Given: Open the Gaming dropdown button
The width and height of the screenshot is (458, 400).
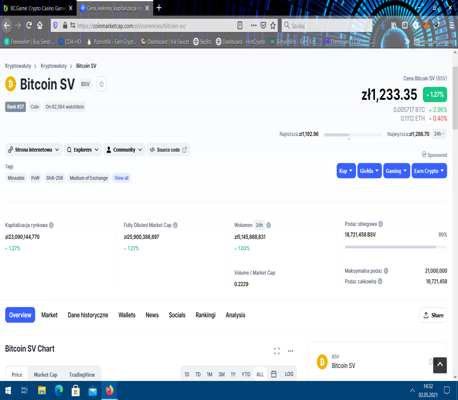Looking at the screenshot, I should pyautogui.click(x=397, y=171).
